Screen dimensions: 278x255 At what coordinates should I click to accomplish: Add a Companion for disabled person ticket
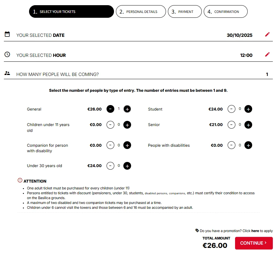(127, 145)
